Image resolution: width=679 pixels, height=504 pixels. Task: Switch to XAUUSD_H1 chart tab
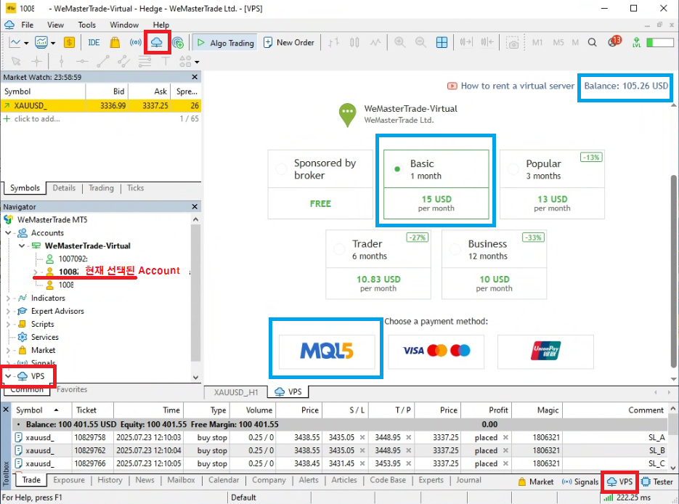click(235, 392)
